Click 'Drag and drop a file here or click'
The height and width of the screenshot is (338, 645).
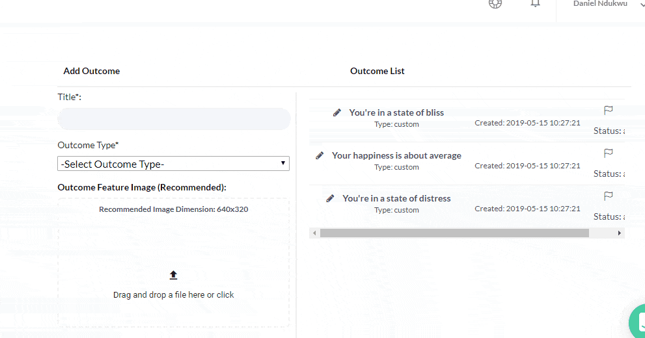[174, 295]
